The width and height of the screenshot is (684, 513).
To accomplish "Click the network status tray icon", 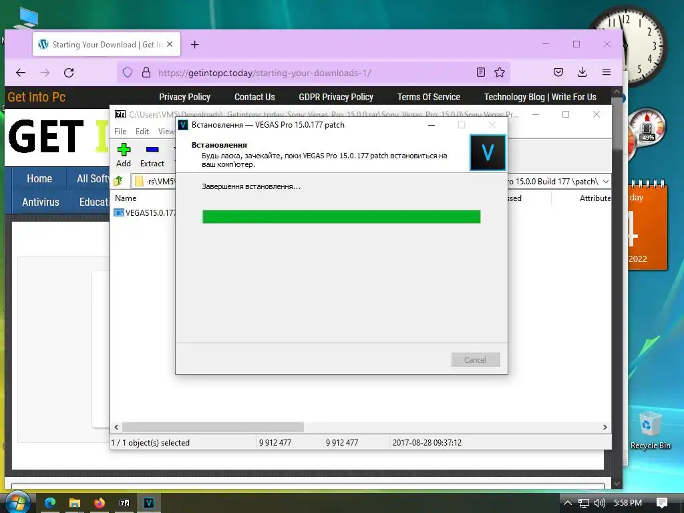I will pyautogui.click(x=584, y=503).
